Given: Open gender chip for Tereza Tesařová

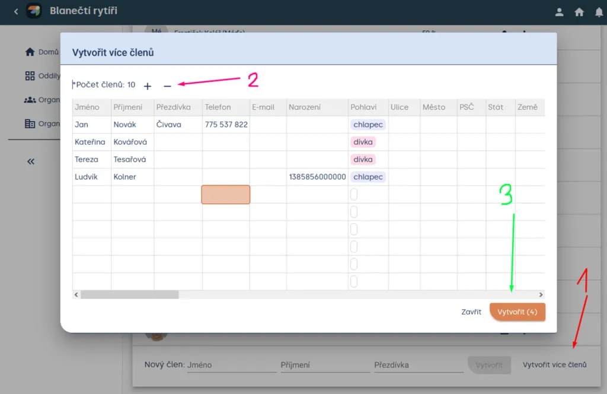Looking at the screenshot, I should [x=363, y=160].
